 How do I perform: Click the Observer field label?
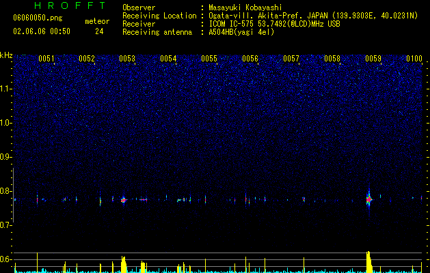tap(139, 8)
